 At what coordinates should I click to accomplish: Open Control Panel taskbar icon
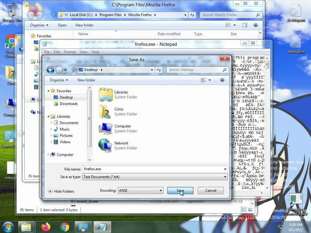(83, 227)
